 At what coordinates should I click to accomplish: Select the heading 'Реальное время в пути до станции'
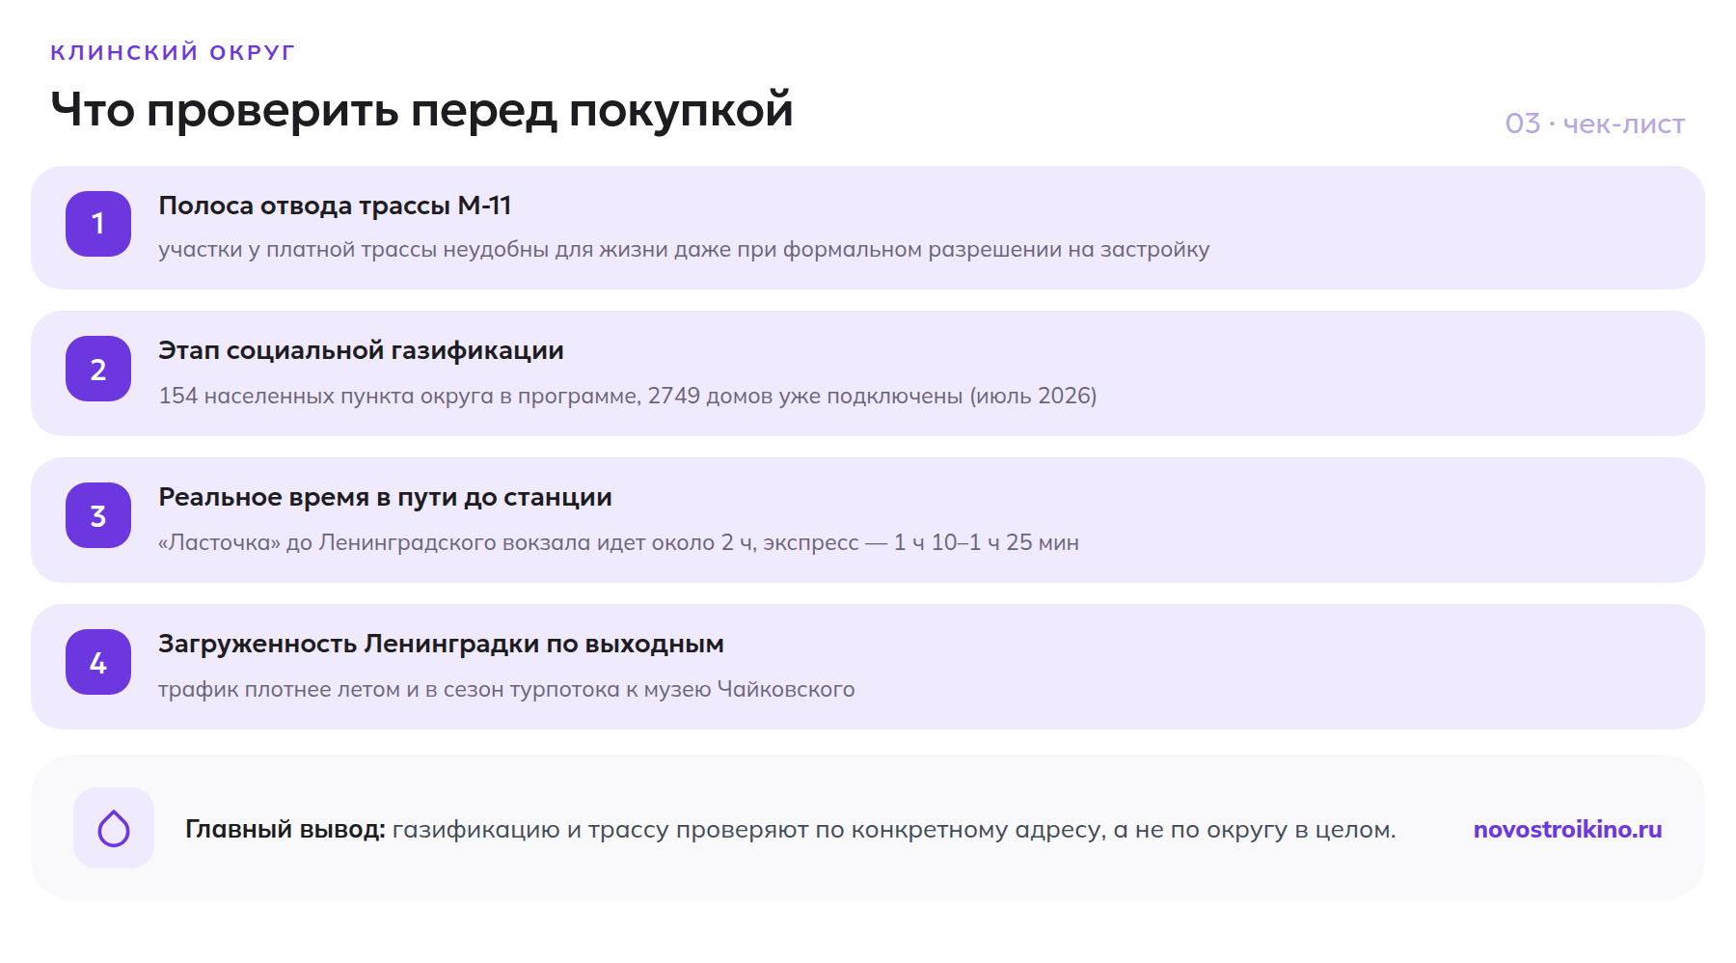click(x=385, y=498)
